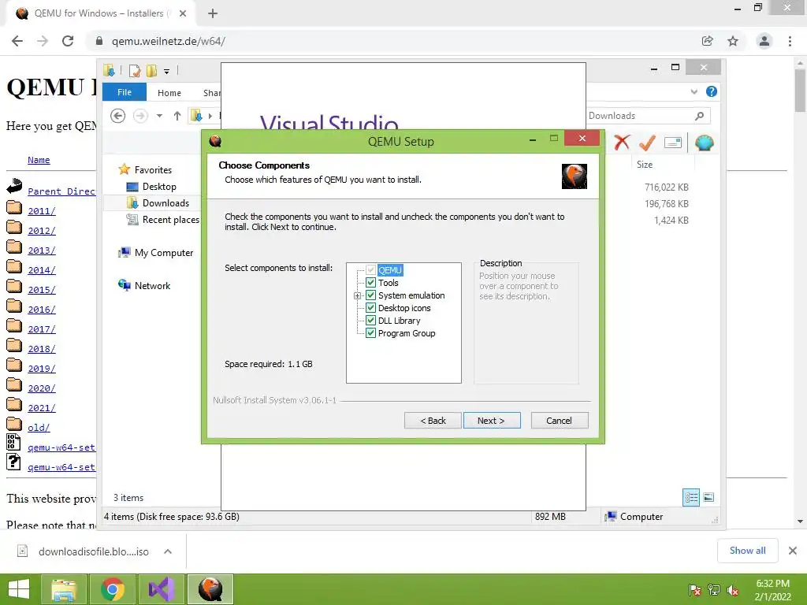This screenshot has width=807, height=605.
Task: Click the QEMU Setup title bar icon
Action: (215, 140)
